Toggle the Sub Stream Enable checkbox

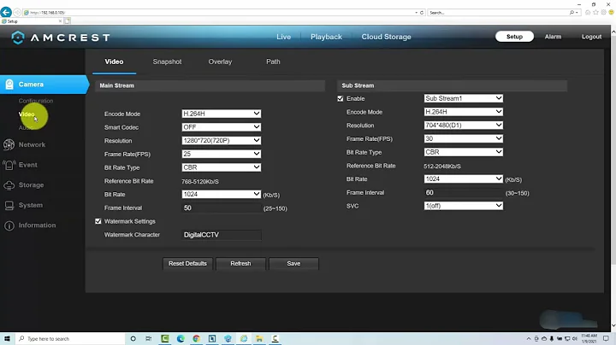point(341,99)
